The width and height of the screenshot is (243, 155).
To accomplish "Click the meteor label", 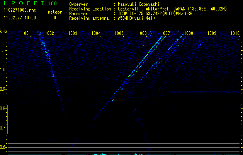I will [x=55, y=12].
